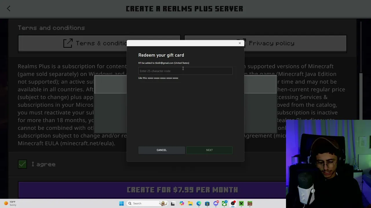Click the Cancel button in the dialog

pyautogui.click(x=162, y=150)
